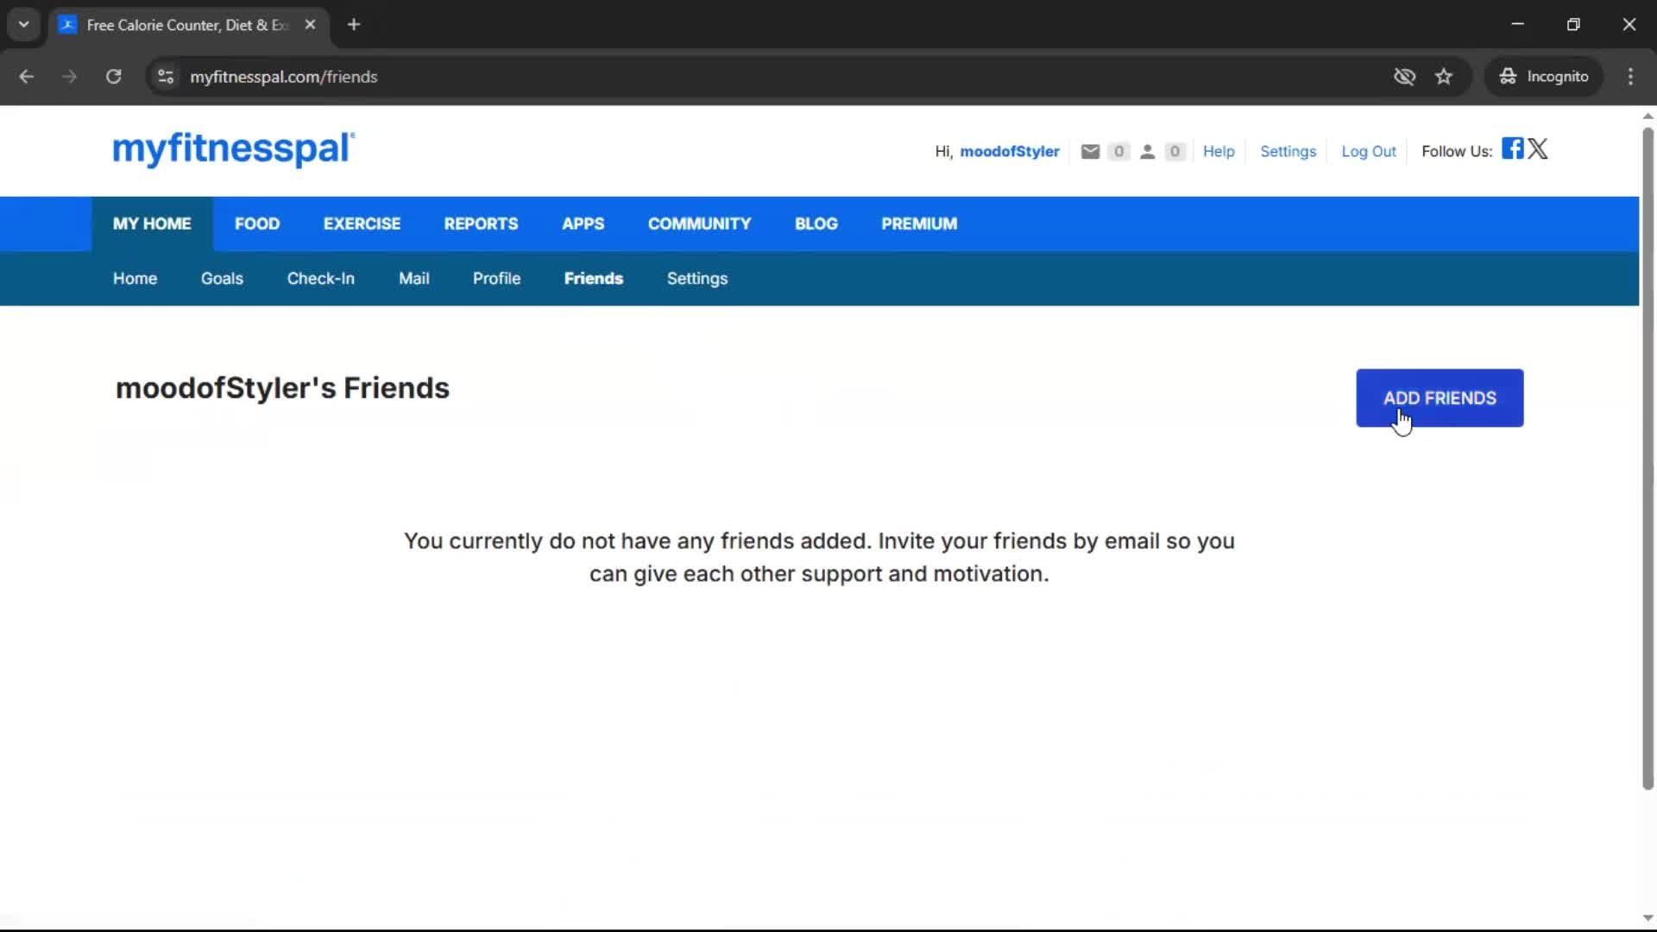1657x932 pixels.
Task: Click the Follow Us: label
Action: pyautogui.click(x=1457, y=152)
